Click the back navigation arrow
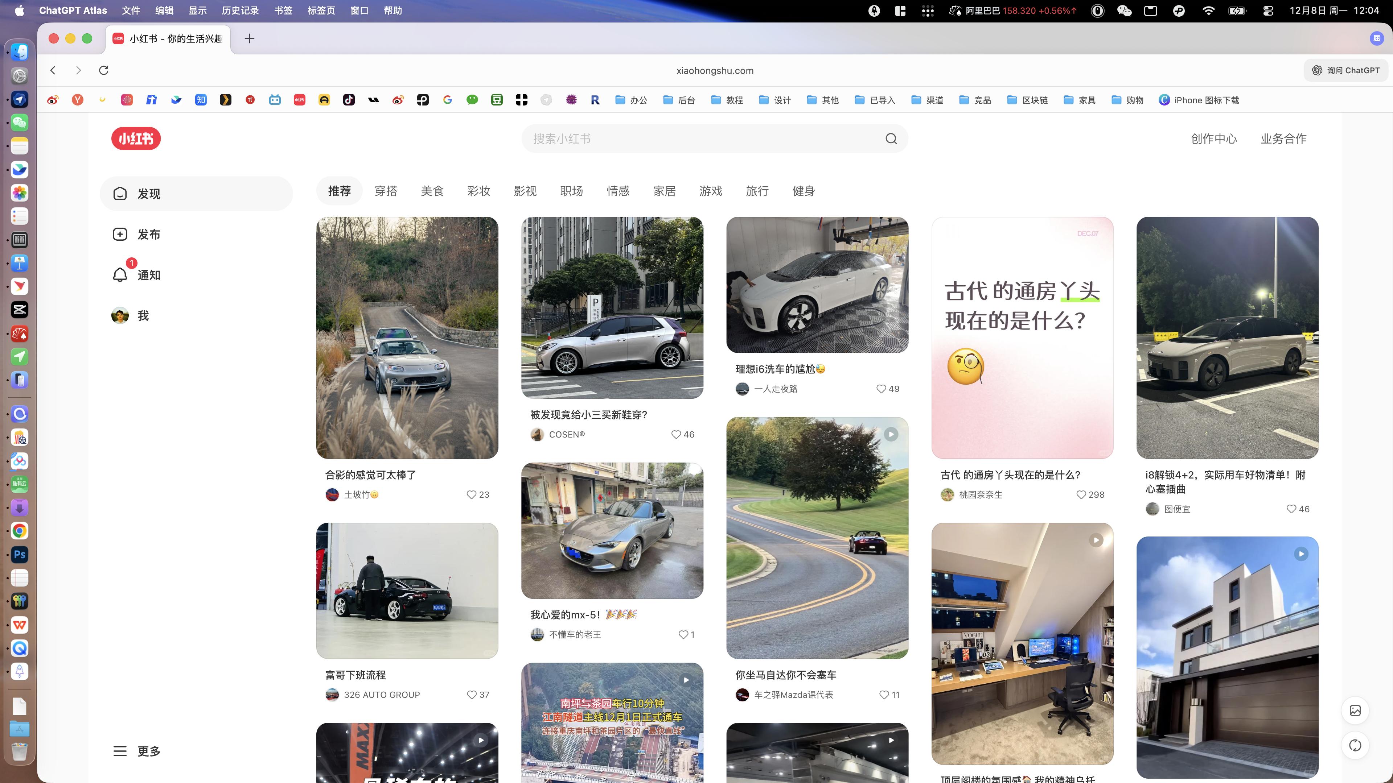Viewport: 1393px width, 783px height. [53, 70]
